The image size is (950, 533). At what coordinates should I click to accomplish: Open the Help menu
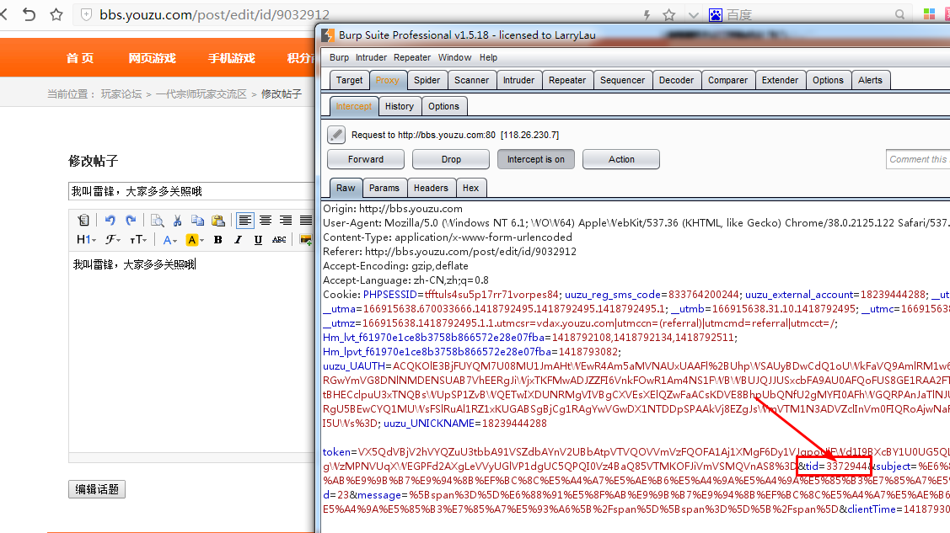(488, 57)
